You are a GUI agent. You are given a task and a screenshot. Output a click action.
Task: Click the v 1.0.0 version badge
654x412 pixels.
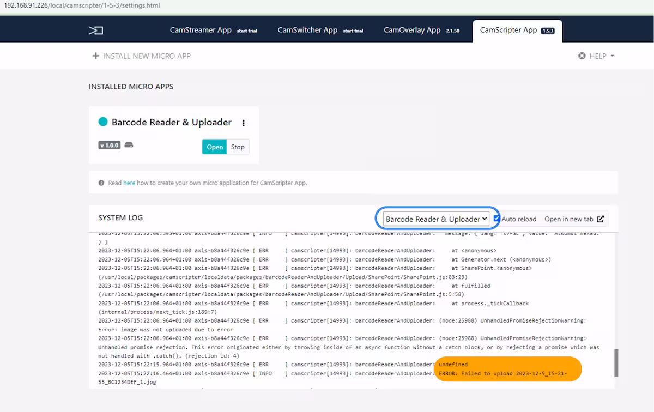click(110, 146)
